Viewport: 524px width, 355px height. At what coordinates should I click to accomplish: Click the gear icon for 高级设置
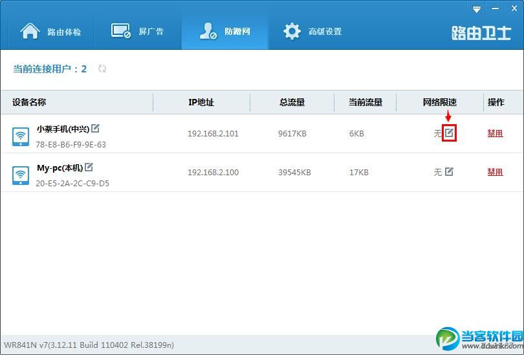(292, 32)
